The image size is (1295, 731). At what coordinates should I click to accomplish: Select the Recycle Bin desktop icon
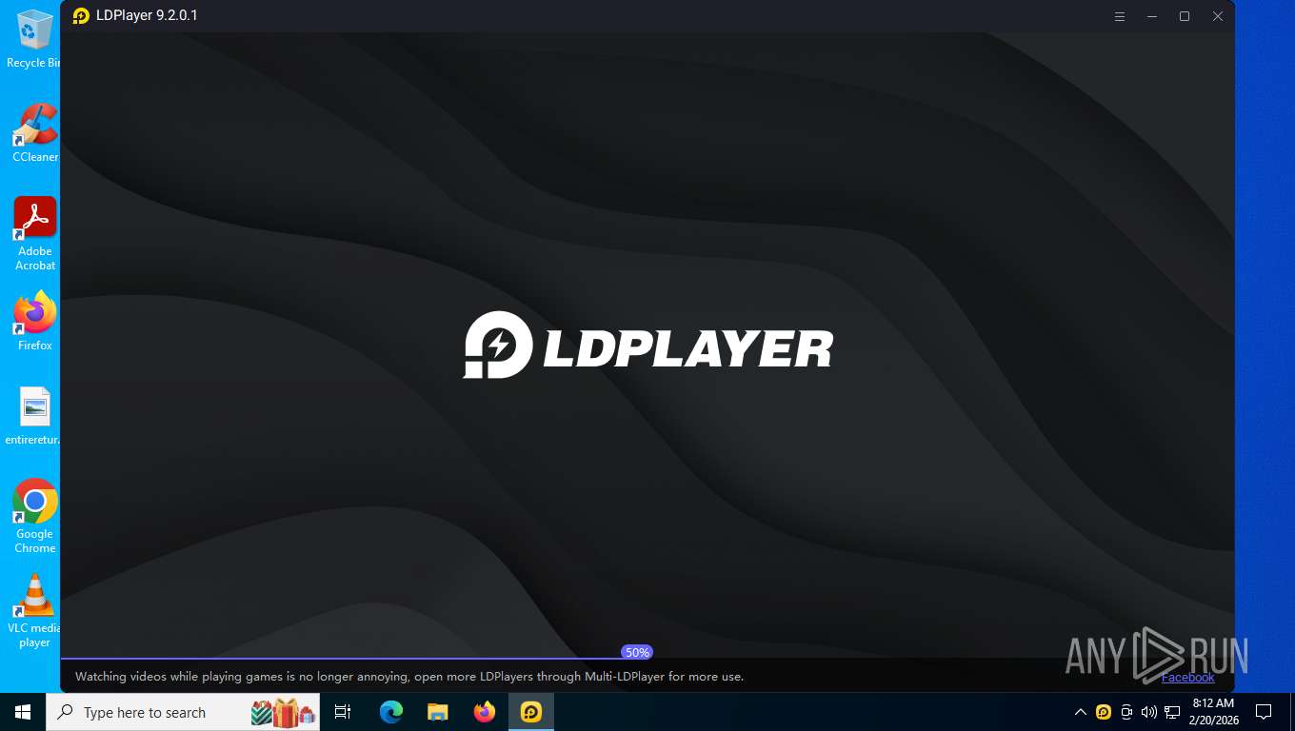34,39
